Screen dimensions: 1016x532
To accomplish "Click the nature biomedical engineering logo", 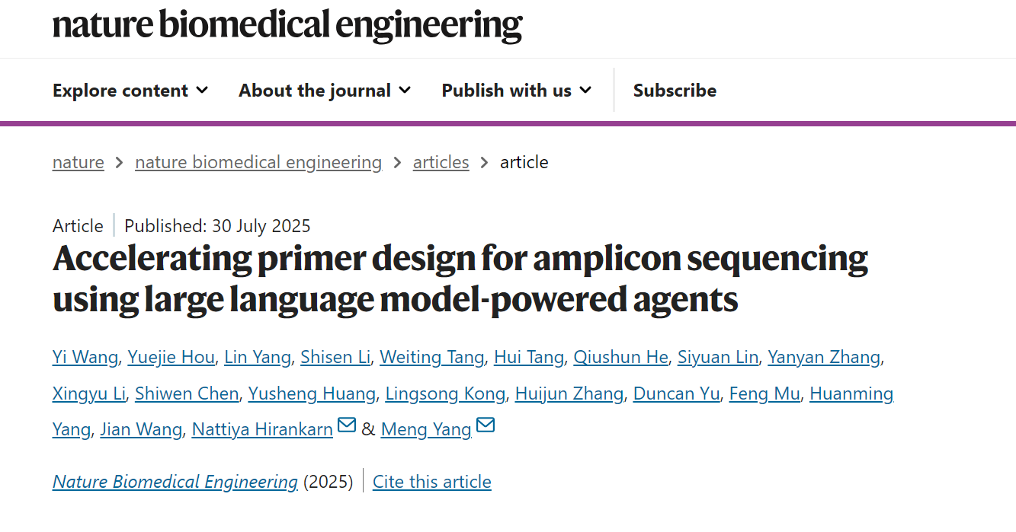I will coord(287,25).
